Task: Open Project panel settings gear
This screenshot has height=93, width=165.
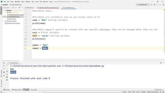Action: click(19, 8)
